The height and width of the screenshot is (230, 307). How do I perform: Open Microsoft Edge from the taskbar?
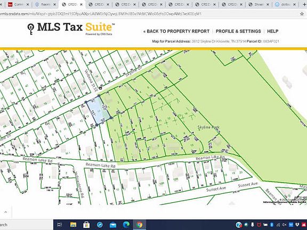pos(126,225)
